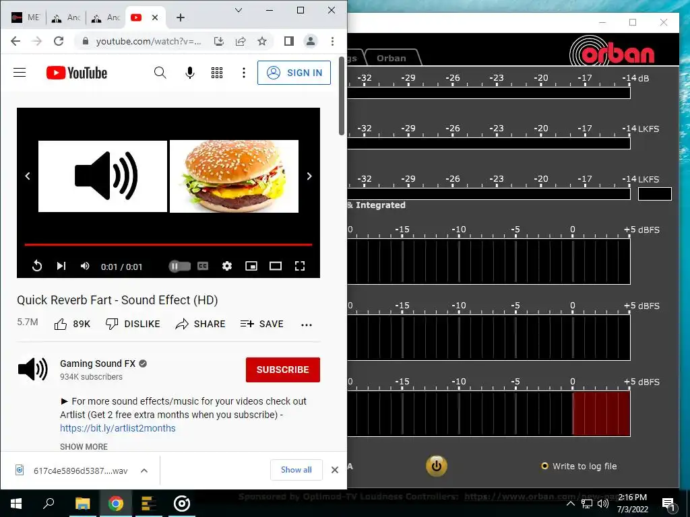Viewport: 690px width, 517px height.
Task: Seek on the red video progress bar
Action: click(x=168, y=244)
